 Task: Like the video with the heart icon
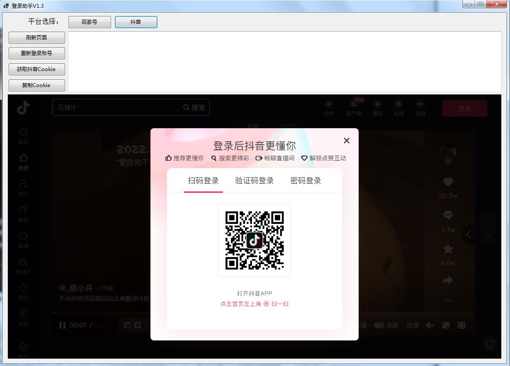click(x=448, y=182)
